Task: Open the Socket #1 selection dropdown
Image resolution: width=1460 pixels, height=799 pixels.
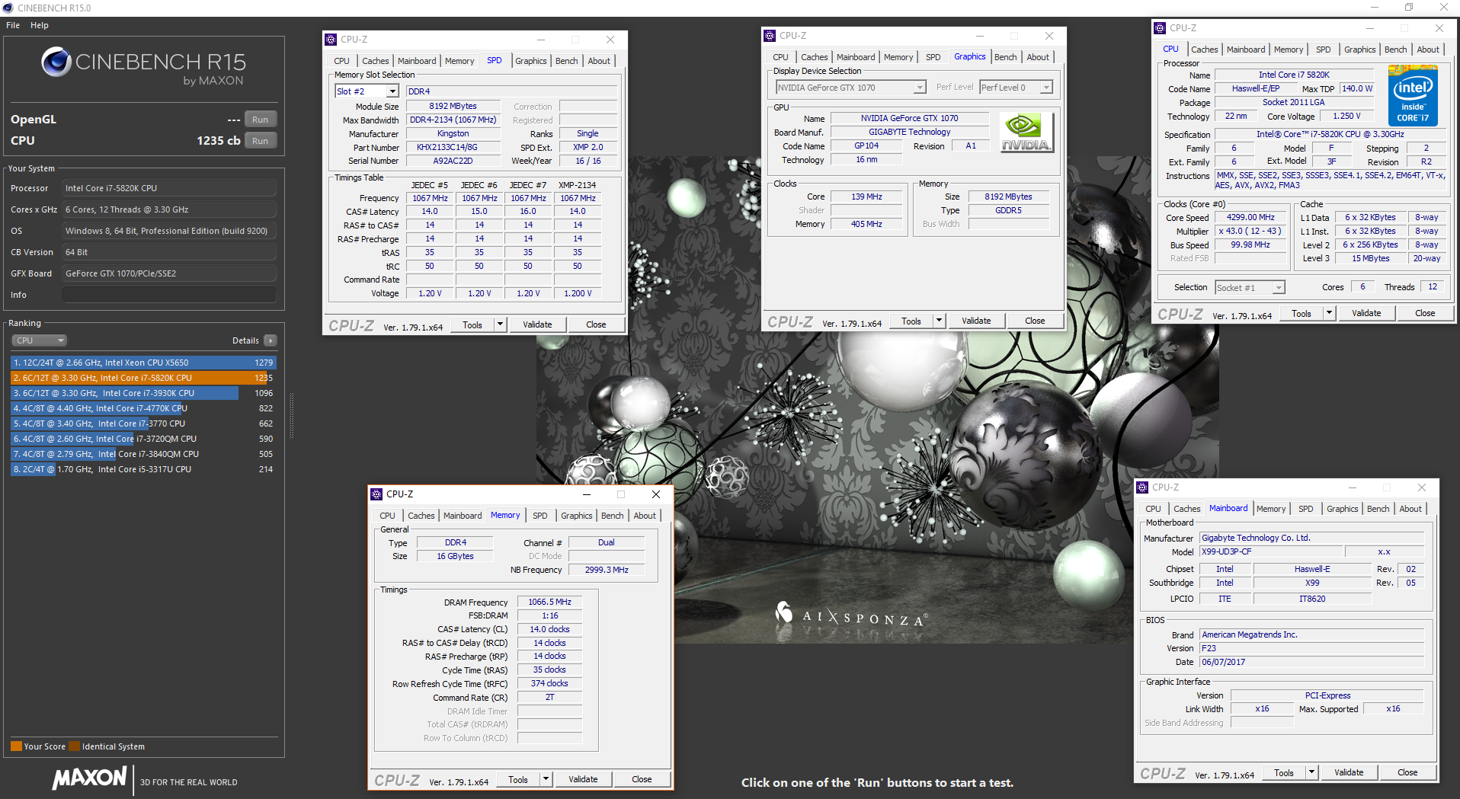Action: point(1279,288)
